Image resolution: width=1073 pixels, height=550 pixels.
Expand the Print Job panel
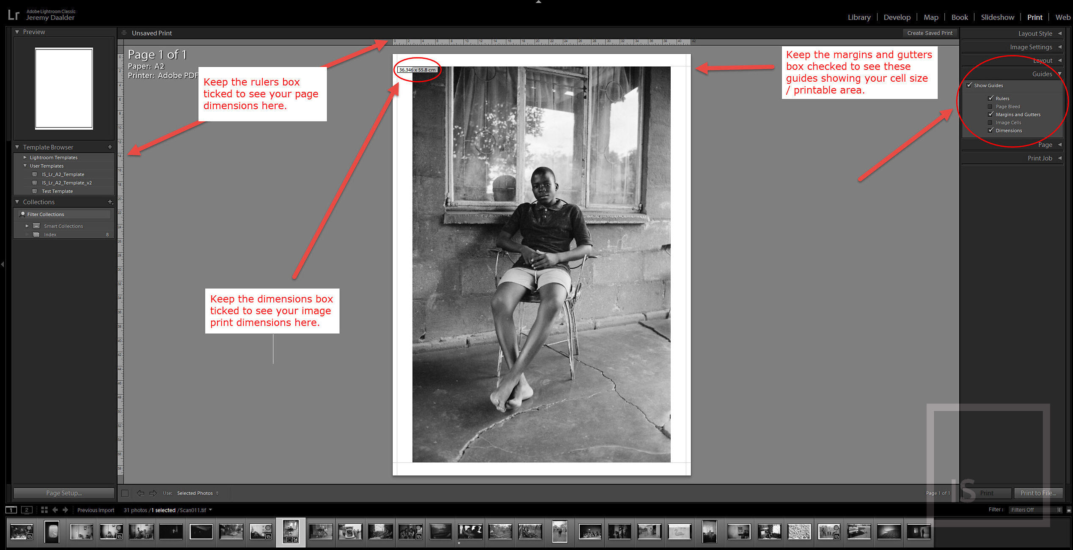point(1040,158)
